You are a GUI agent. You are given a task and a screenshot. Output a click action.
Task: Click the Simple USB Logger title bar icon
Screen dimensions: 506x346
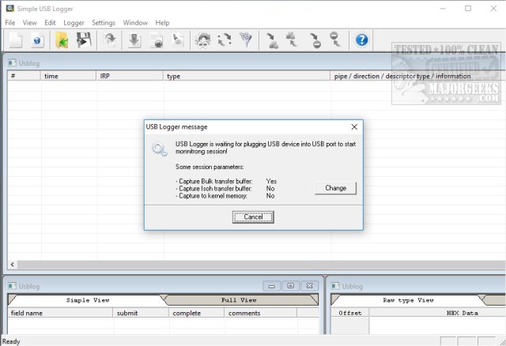click(10, 8)
